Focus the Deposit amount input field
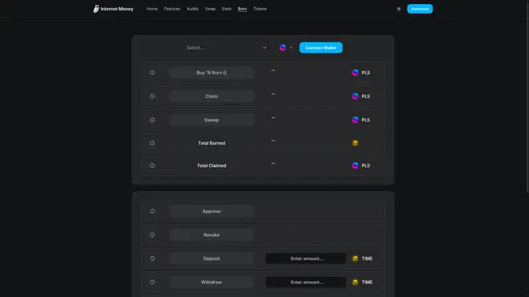This screenshot has height=297, width=529. [305, 259]
